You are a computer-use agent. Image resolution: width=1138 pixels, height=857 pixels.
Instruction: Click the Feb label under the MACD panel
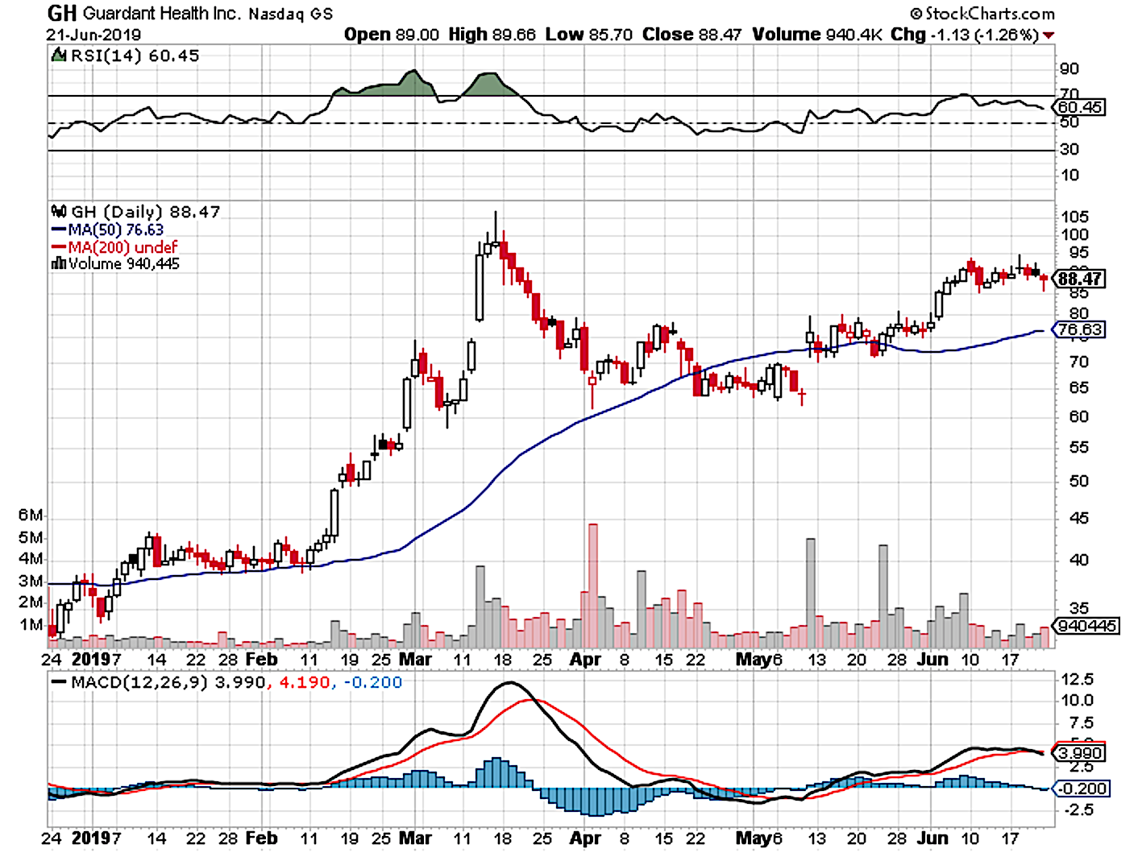pyautogui.click(x=262, y=838)
